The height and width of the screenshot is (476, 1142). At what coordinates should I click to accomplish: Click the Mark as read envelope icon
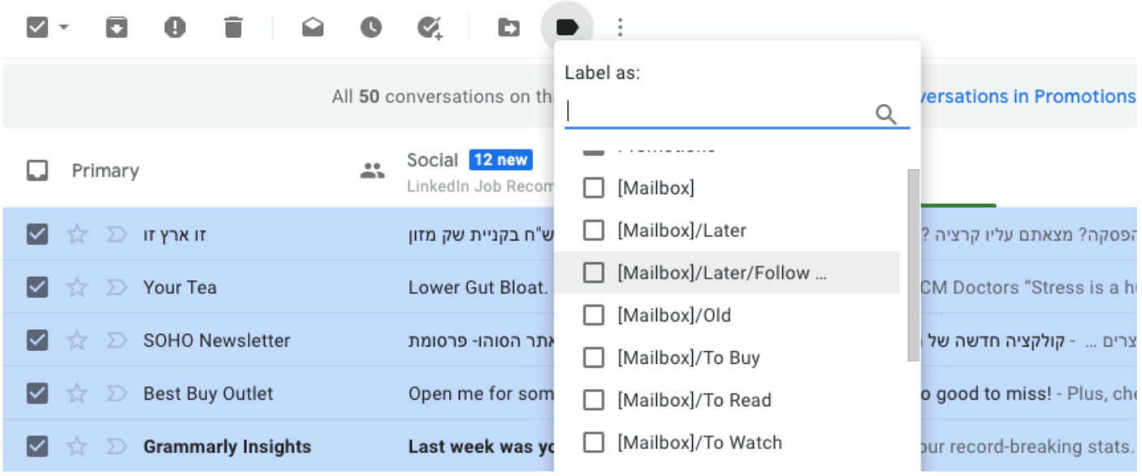click(313, 28)
